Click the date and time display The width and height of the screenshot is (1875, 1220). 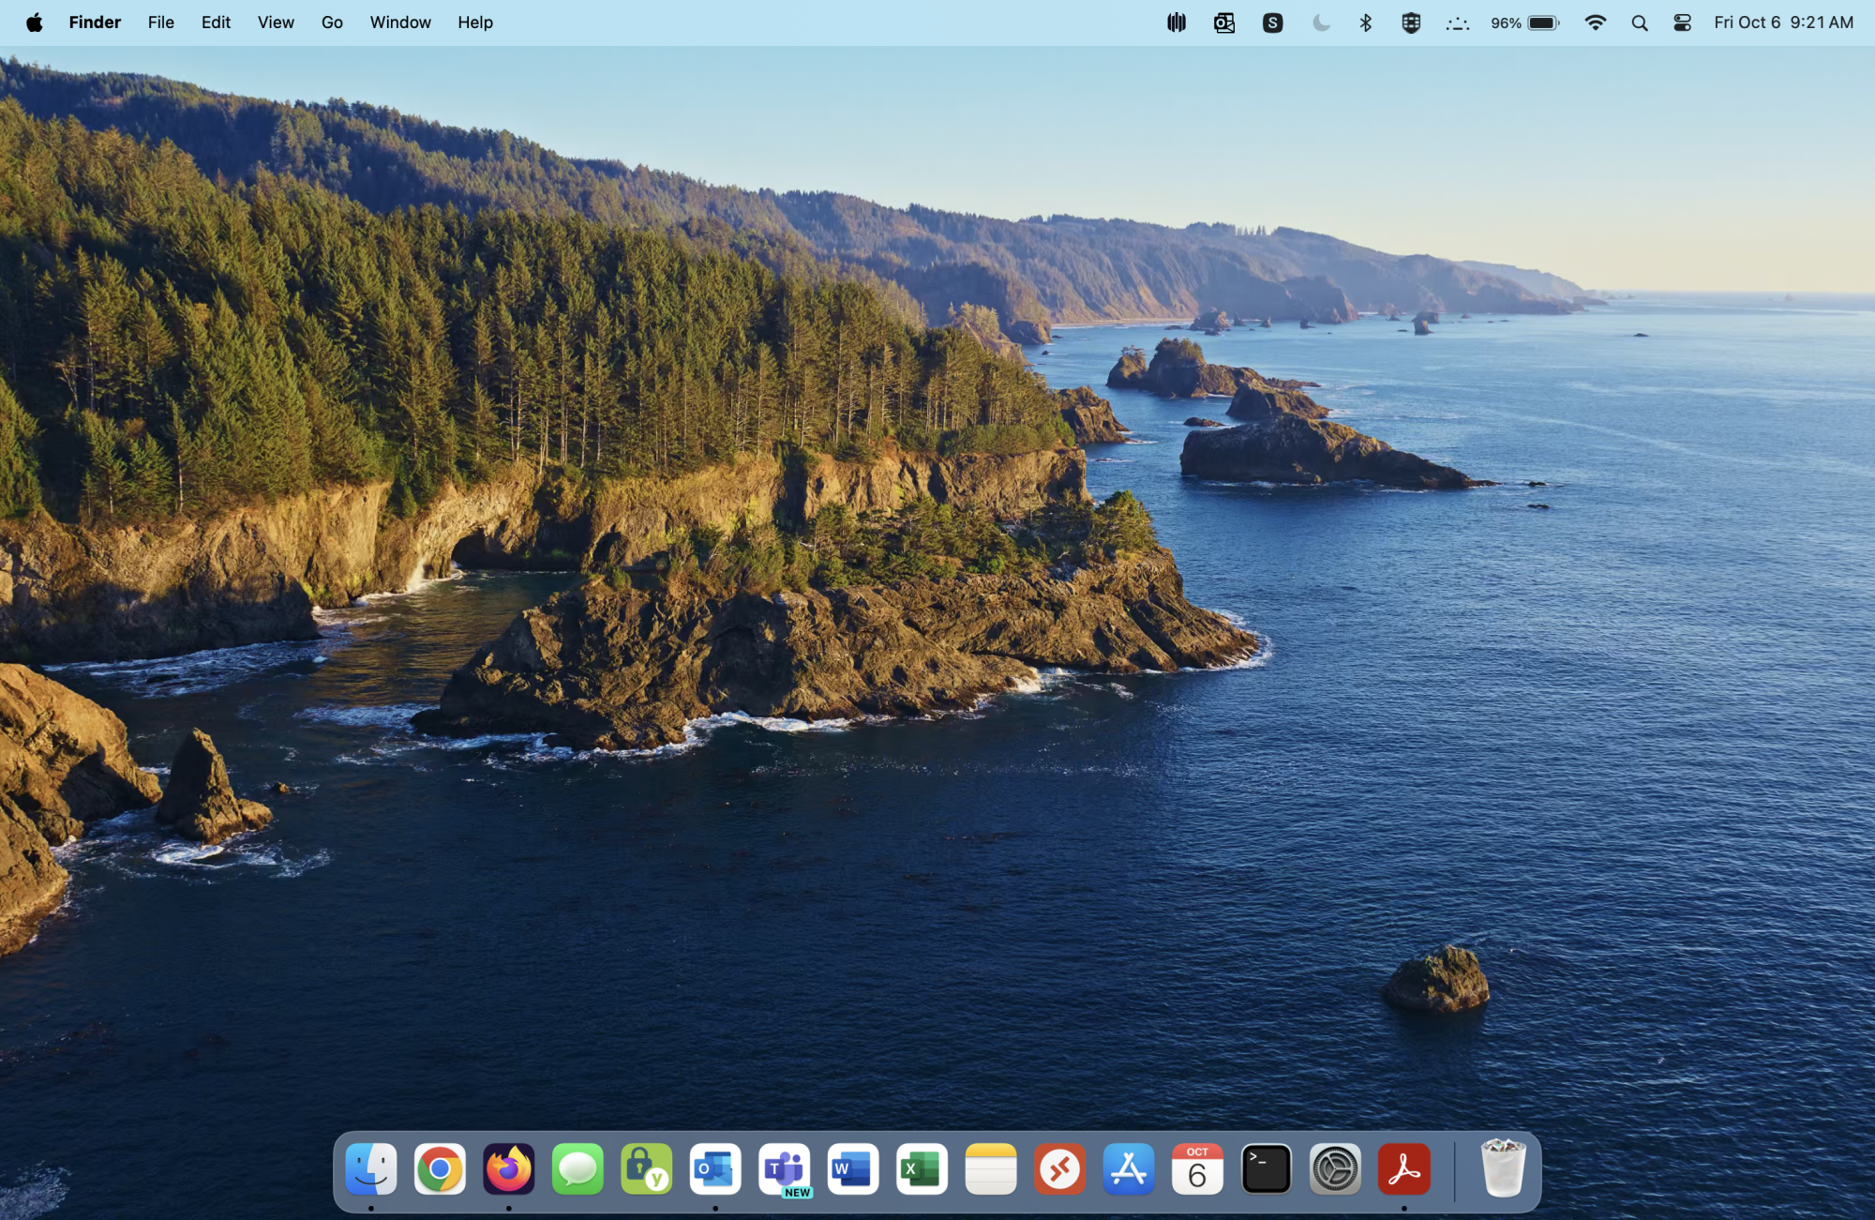tap(1783, 23)
